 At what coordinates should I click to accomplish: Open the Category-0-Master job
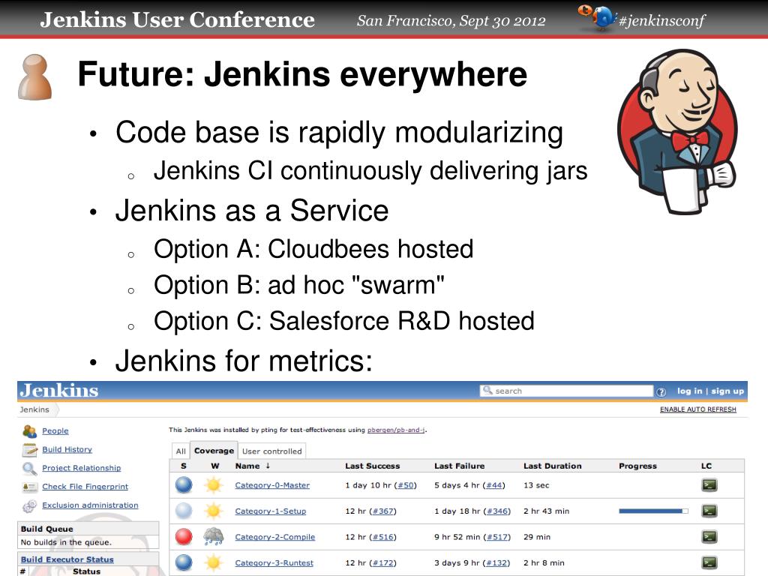(x=272, y=485)
